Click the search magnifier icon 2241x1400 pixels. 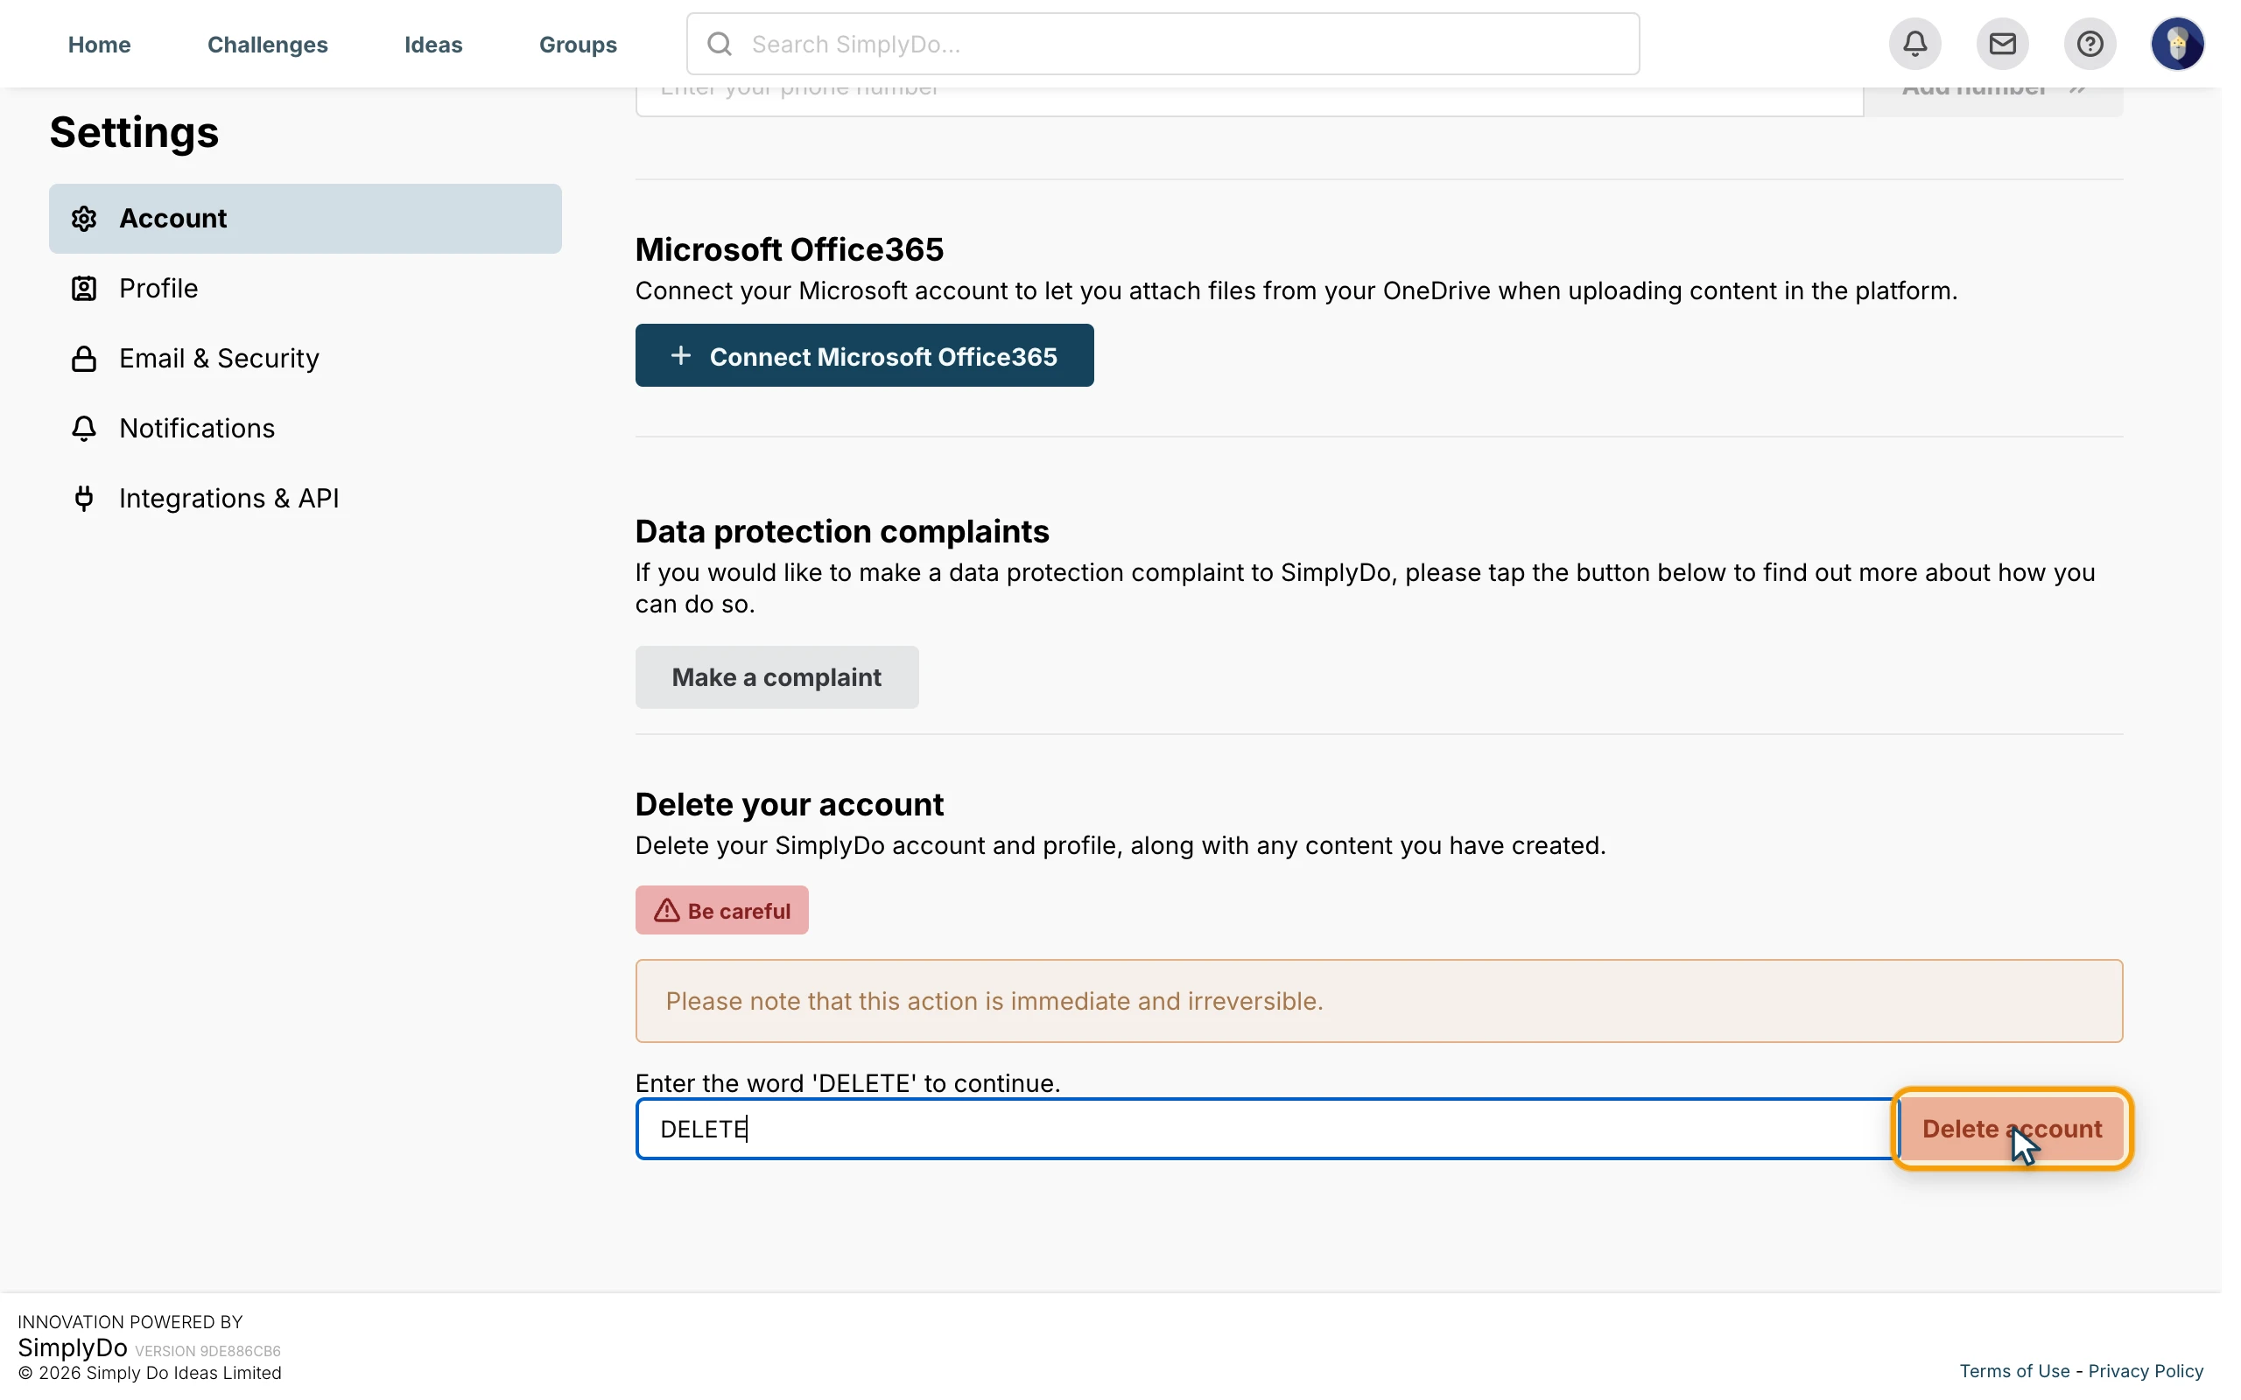(720, 44)
